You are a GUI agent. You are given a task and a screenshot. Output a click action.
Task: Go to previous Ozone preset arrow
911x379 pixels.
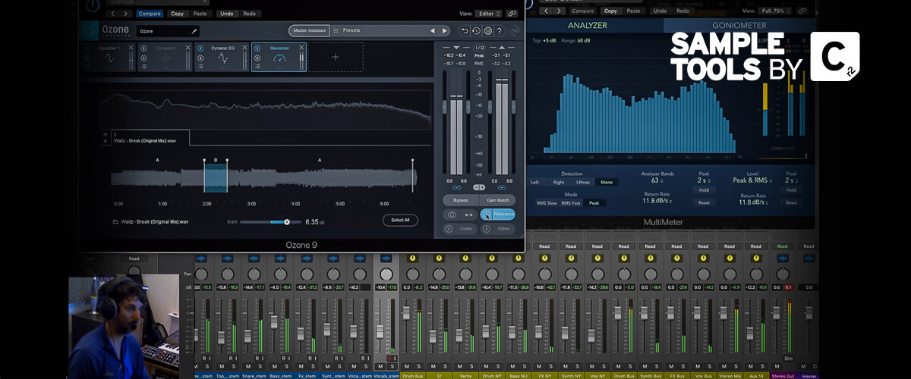tap(433, 30)
